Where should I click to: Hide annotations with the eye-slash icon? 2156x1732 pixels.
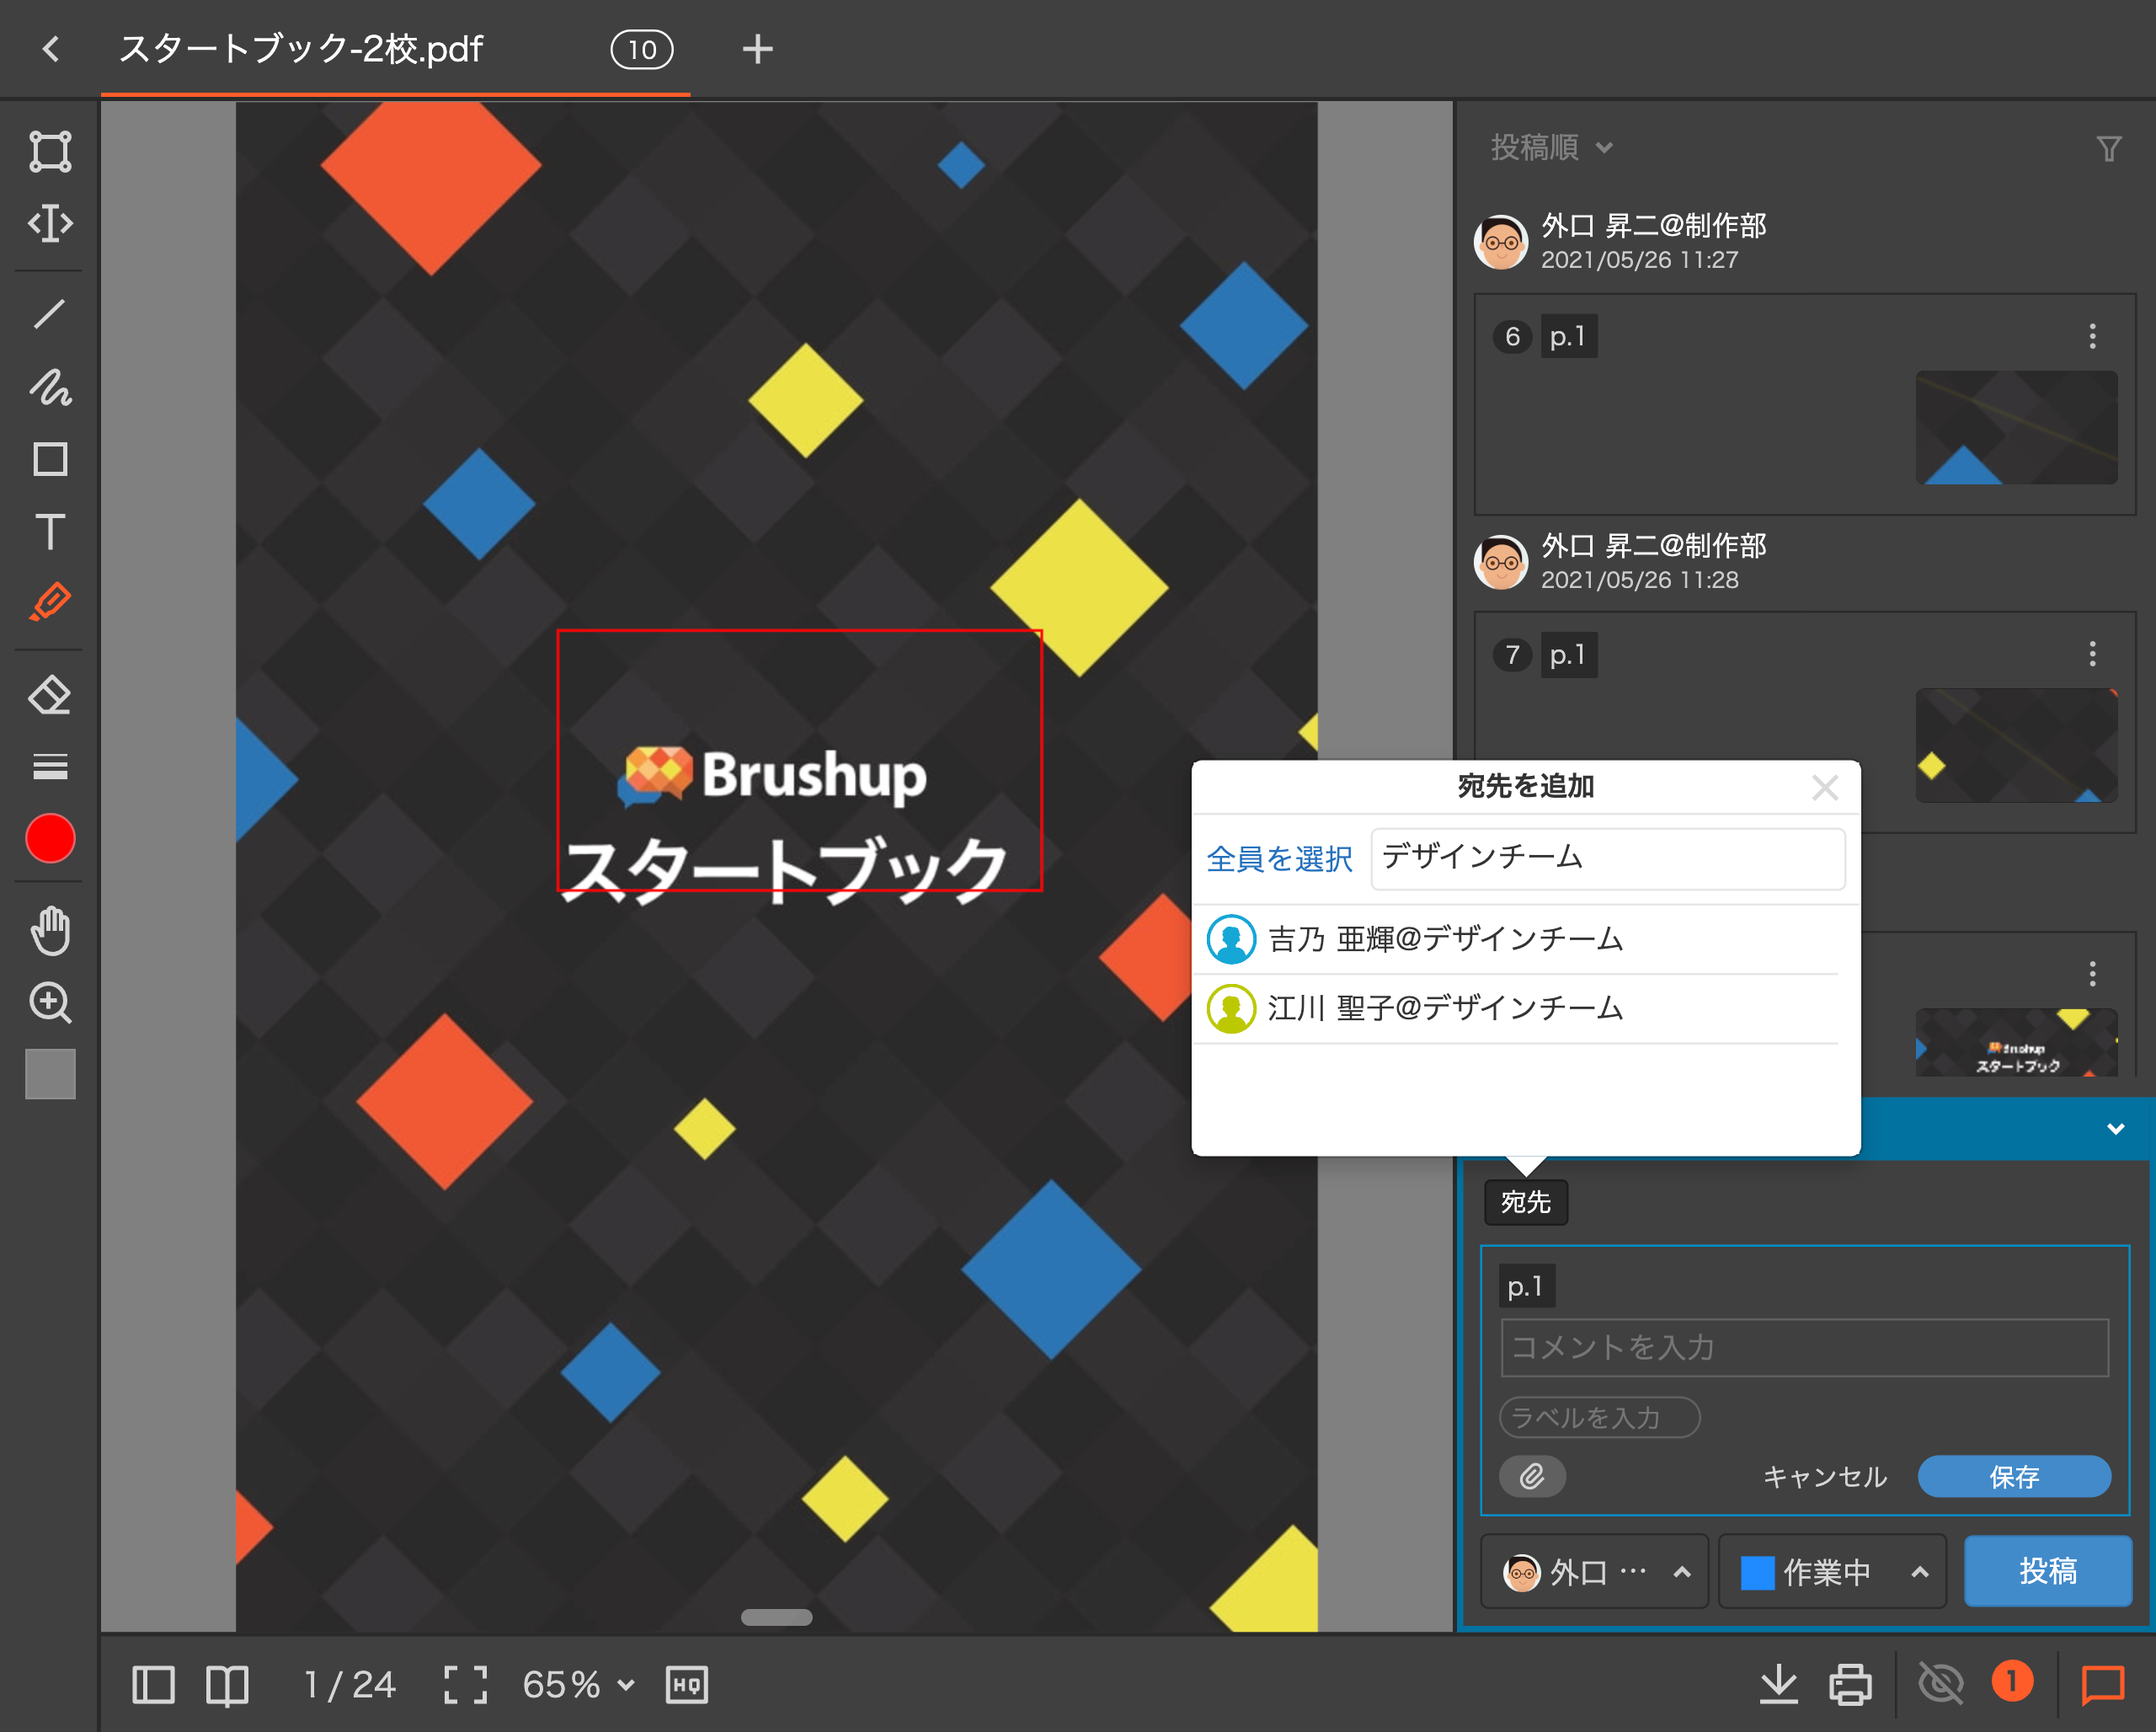1940,1684
